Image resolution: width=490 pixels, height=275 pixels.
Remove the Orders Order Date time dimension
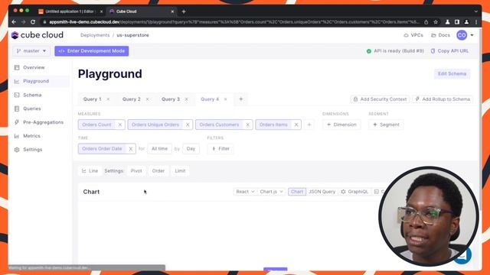131,149
